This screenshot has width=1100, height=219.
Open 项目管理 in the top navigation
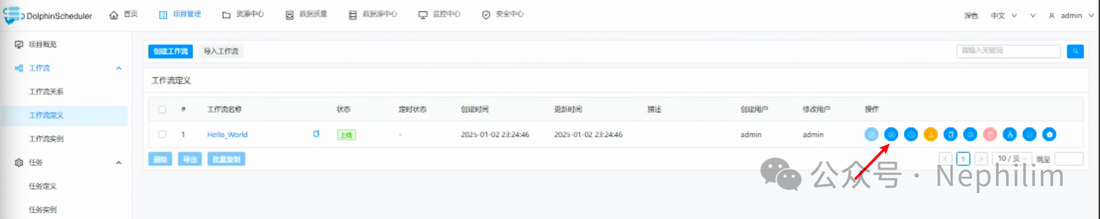180,14
